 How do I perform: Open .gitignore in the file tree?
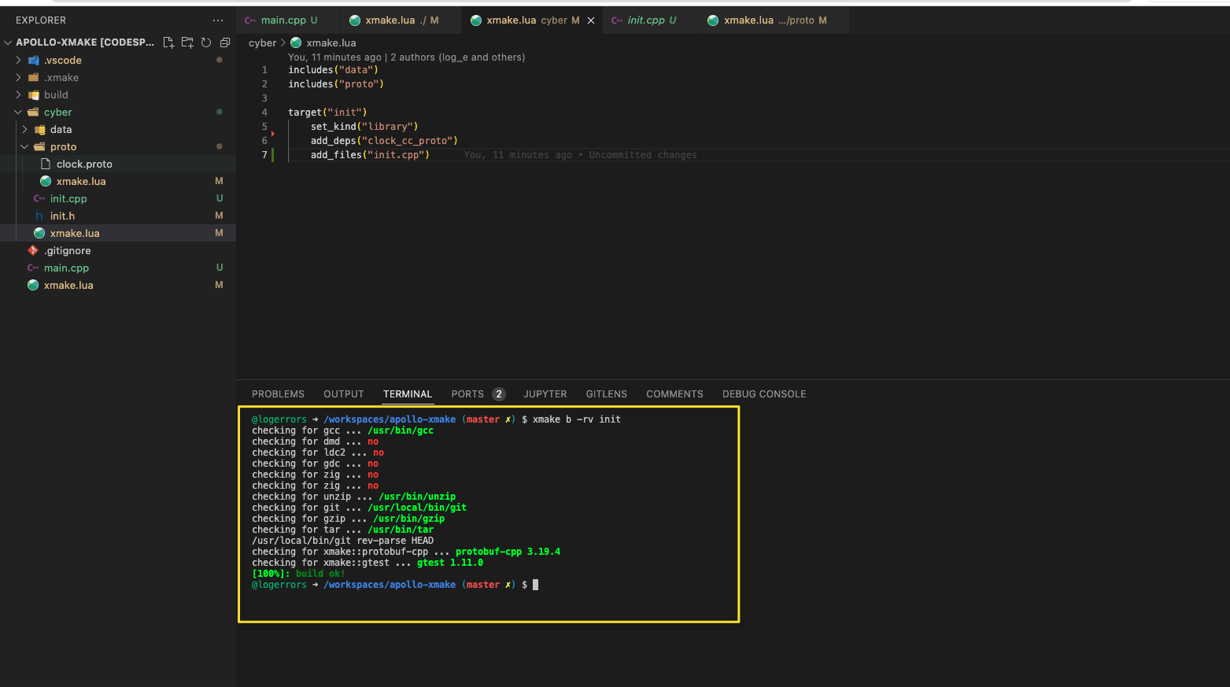pyautogui.click(x=118, y=250)
